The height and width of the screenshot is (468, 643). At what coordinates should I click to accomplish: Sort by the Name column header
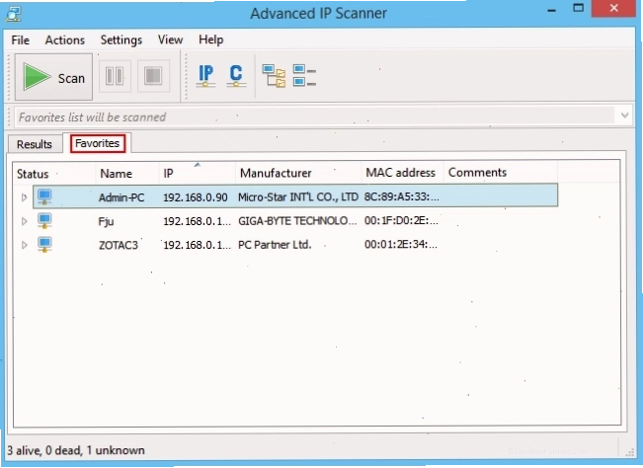coord(127,174)
